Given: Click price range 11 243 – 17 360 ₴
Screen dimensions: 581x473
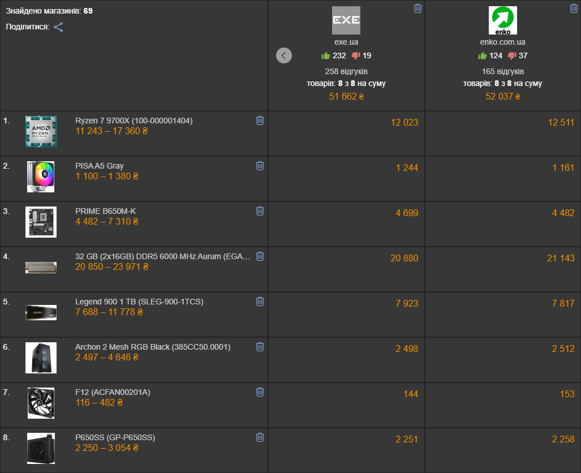Looking at the screenshot, I should 111,131.
